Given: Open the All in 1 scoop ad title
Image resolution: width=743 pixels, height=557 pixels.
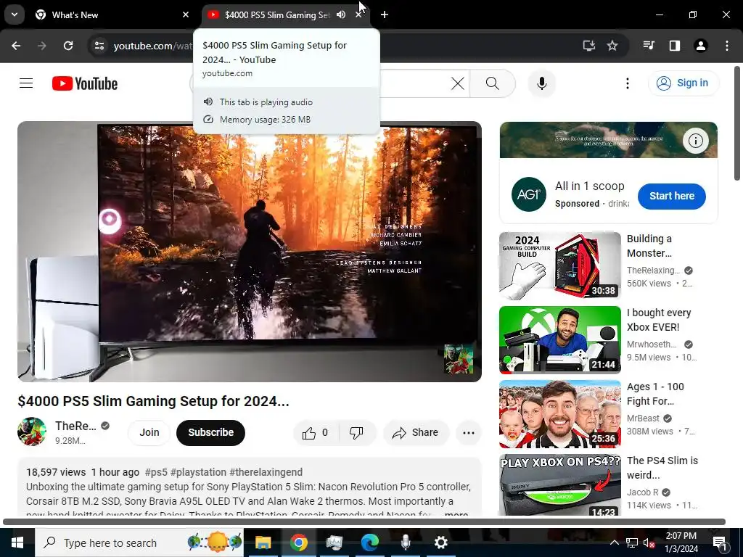Looking at the screenshot, I should (x=589, y=186).
